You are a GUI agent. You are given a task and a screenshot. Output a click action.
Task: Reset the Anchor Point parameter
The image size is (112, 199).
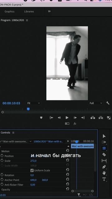coord(68,179)
